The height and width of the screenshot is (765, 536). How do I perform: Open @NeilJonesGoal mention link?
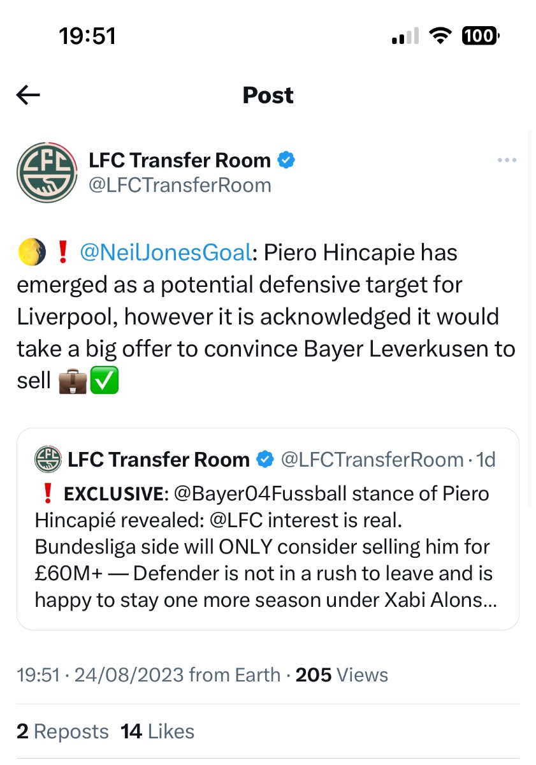pyautogui.click(x=166, y=252)
